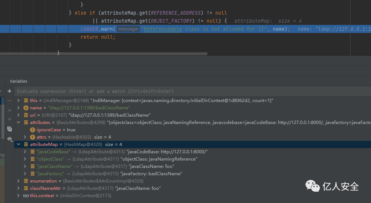Select the {InitialDirContext@2173} value
Screen dimensions: 371x203
86,196
